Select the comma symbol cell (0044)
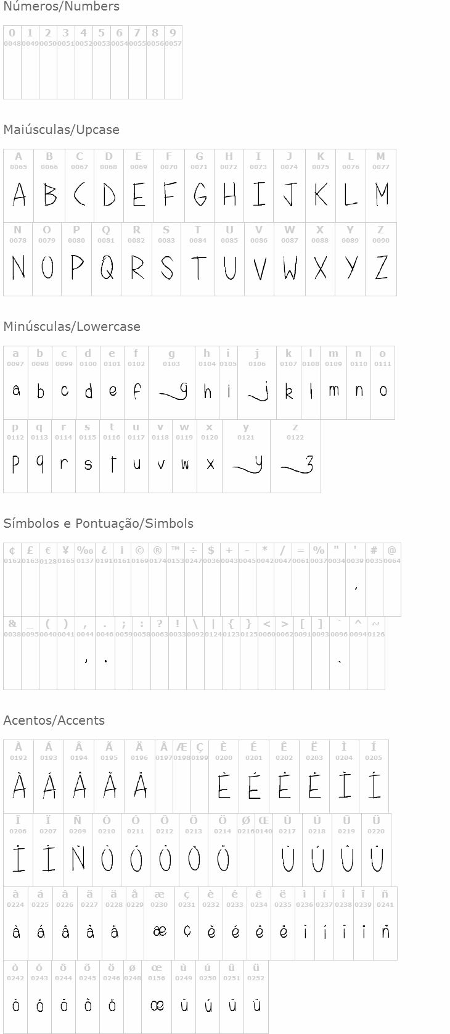450x1034 pixels. pyautogui.click(x=85, y=653)
